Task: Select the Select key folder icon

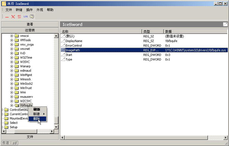Action: 6,123
